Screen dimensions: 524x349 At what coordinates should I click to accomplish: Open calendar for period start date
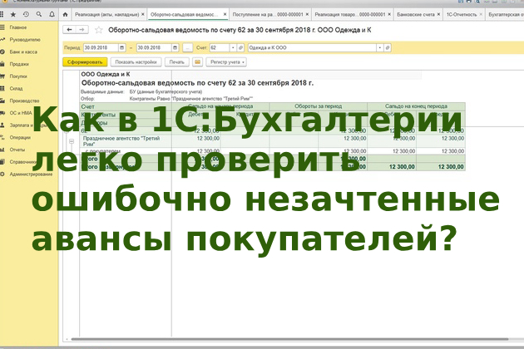[x=122, y=47]
